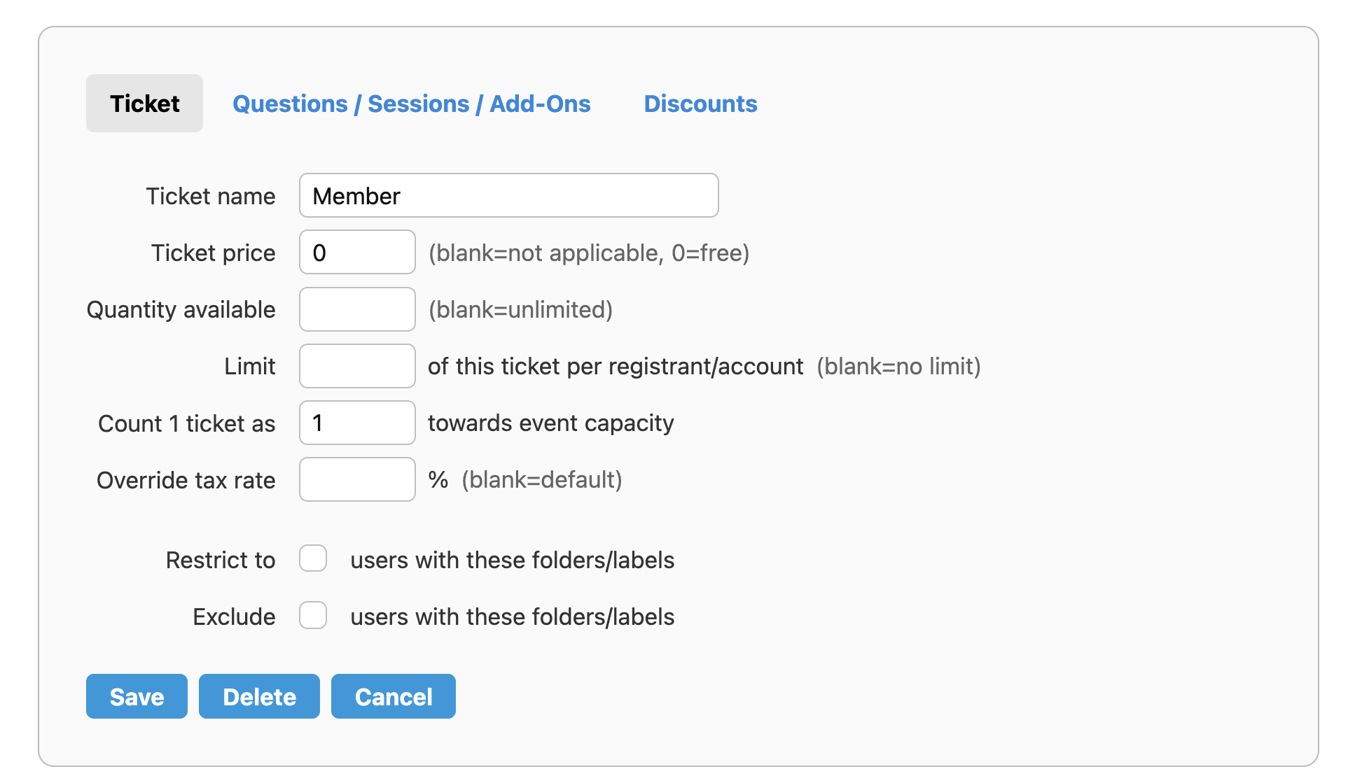
Task: Click the Override tax rate label
Action: (x=186, y=480)
